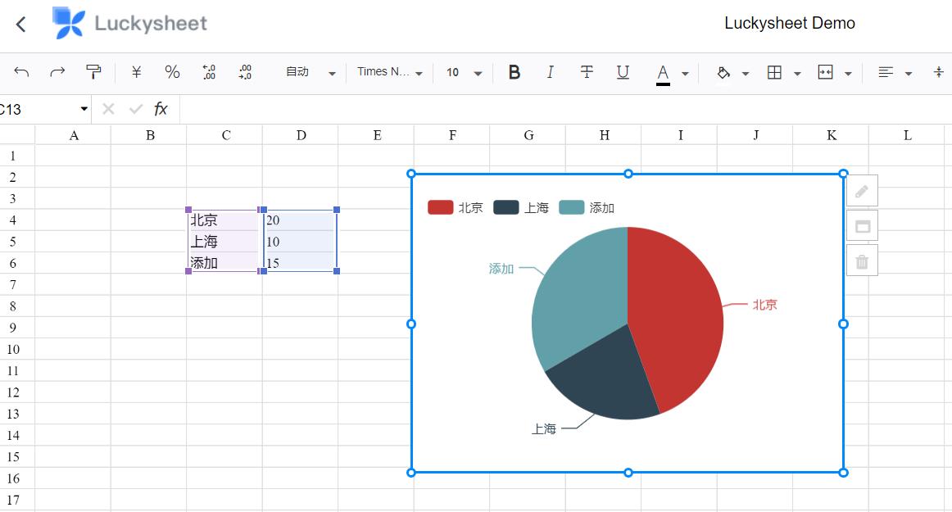Toggle 北京 series in chart legend

(456, 208)
